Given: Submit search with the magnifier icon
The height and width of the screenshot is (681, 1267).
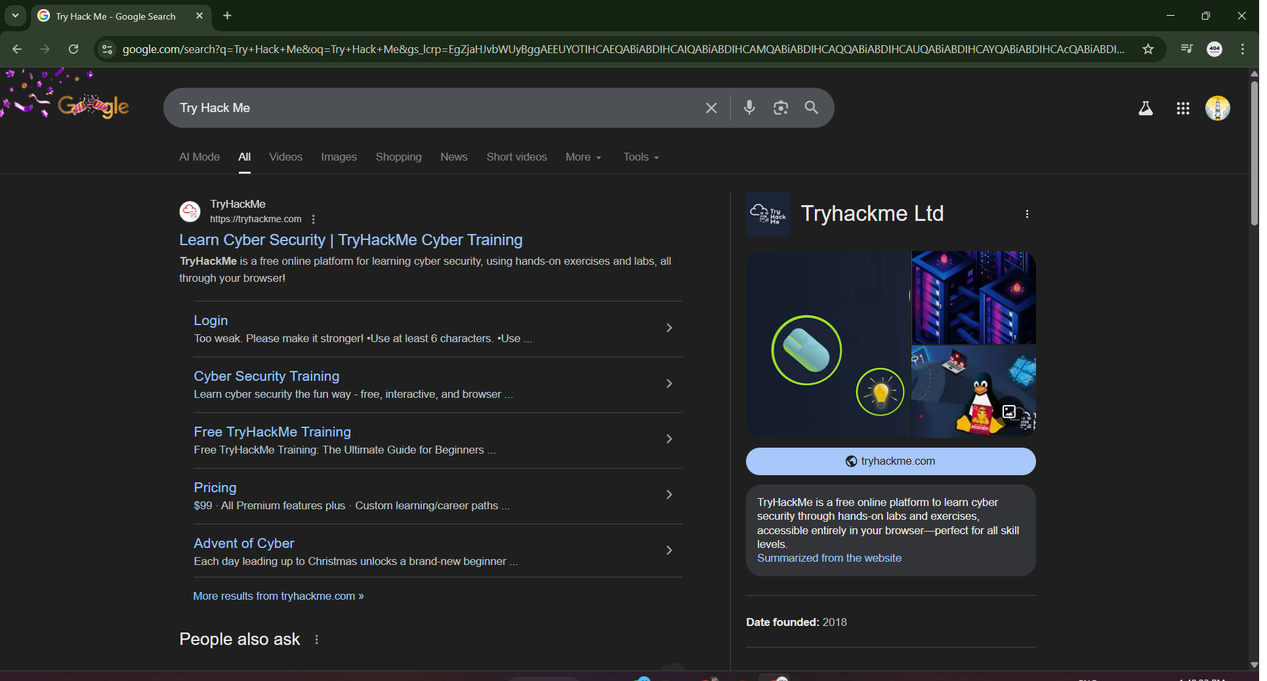Looking at the screenshot, I should pos(812,107).
